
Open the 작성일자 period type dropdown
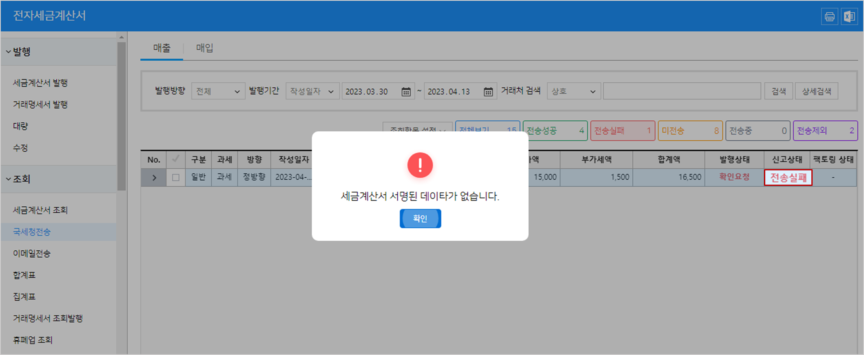point(312,91)
